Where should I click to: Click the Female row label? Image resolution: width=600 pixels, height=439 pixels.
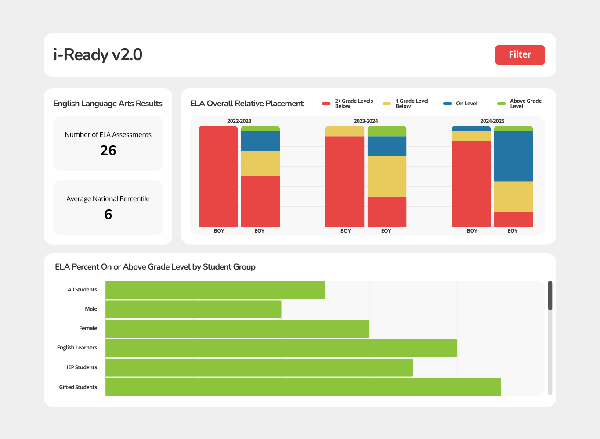click(x=88, y=328)
